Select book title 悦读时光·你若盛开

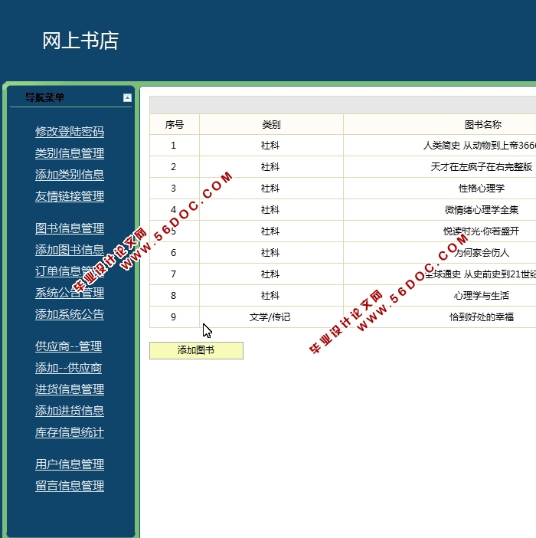[482, 231]
